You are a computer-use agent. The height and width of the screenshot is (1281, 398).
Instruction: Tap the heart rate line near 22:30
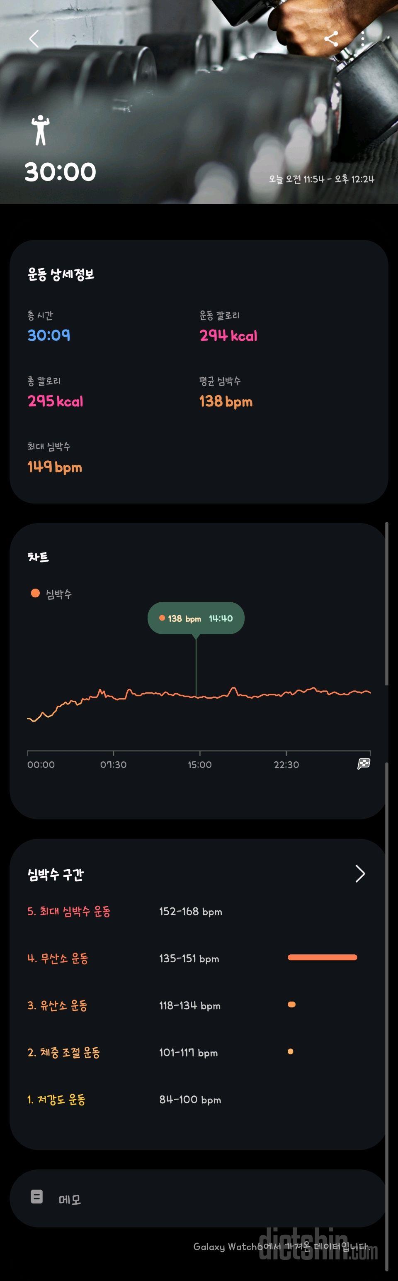pos(286,693)
